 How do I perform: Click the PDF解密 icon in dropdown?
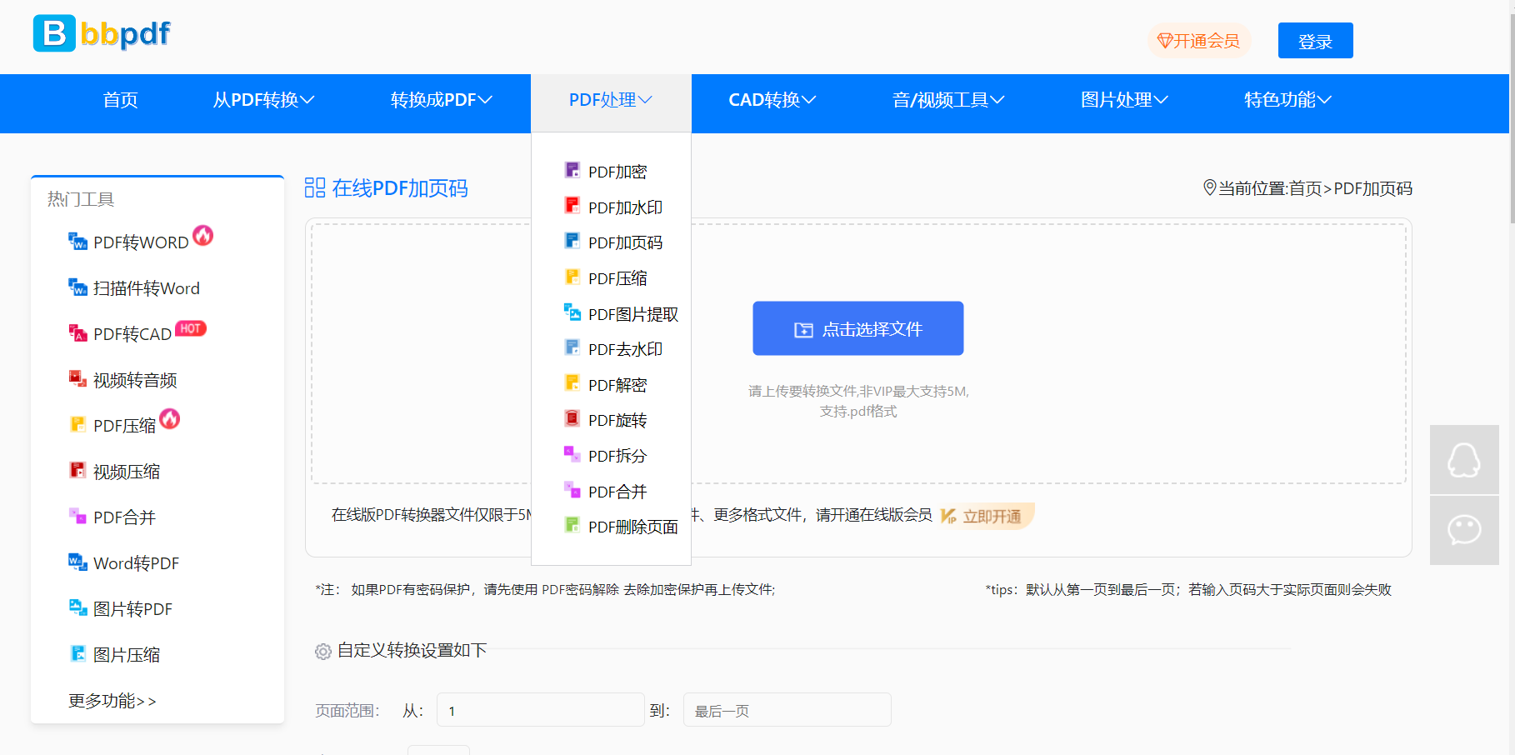tap(572, 383)
